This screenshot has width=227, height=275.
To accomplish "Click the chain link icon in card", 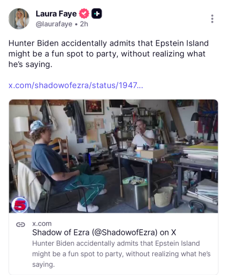I will pos(20,224).
